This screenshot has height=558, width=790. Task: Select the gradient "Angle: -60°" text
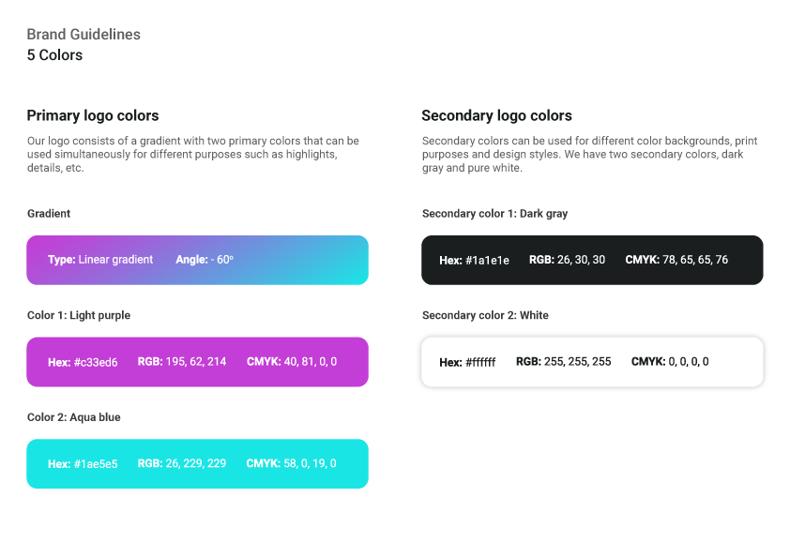205,260
